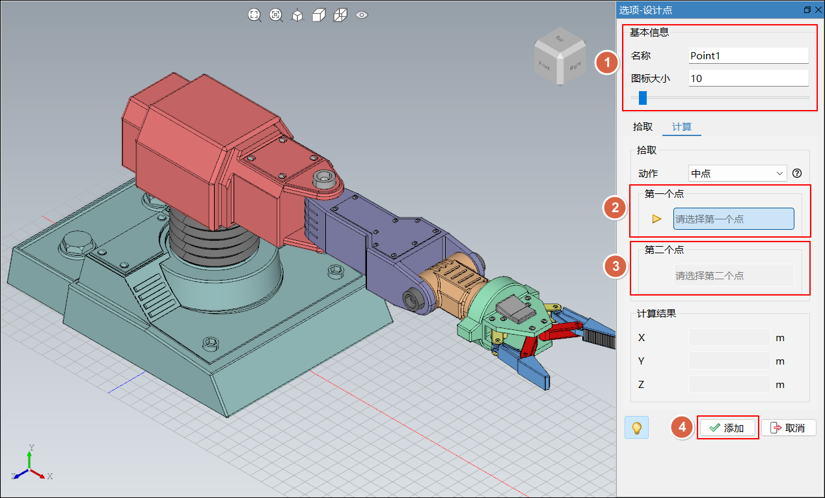Switch to solid shaded cube display
Screen dimensions: 825x498
[x=318, y=15]
